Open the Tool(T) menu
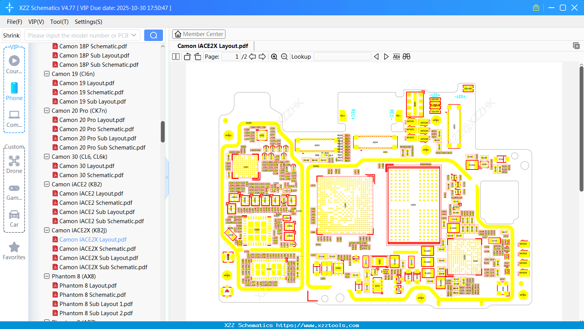 pos(59,22)
